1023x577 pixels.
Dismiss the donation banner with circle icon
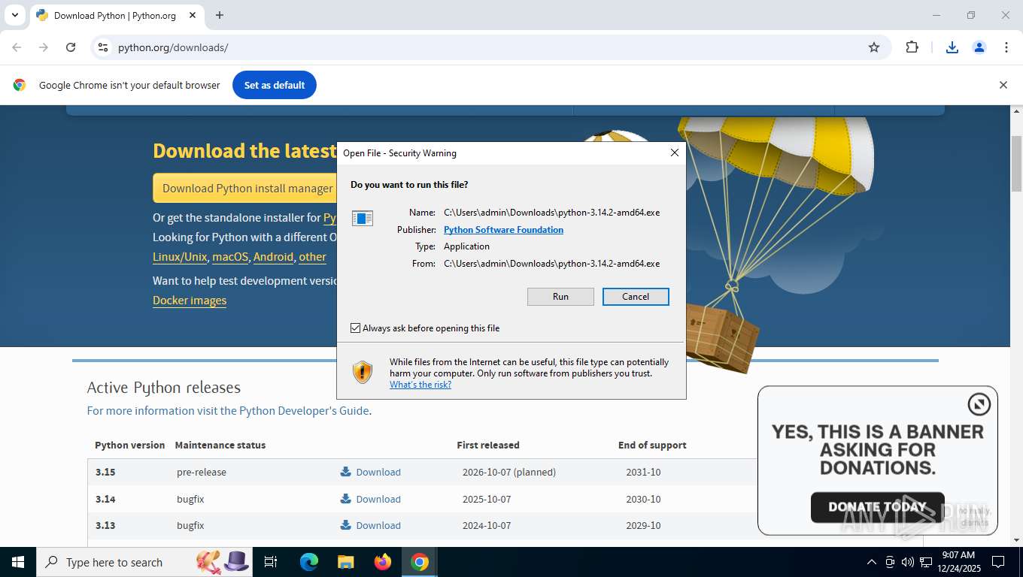(979, 405)
